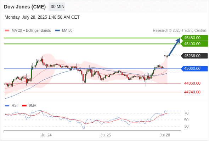Toggle the MA 20 + Bollinger Bands legend label
The height and width of the screenshot is (141, 209).
point(31,31)
